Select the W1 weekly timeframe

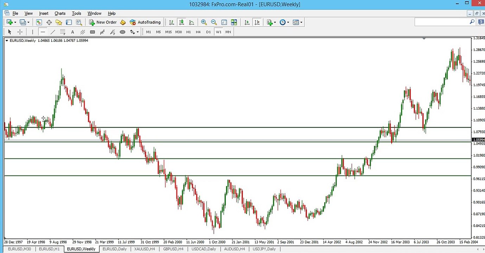coord(219,32)
